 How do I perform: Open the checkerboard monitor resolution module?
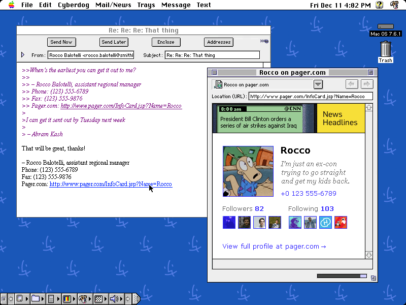[100, 299]
